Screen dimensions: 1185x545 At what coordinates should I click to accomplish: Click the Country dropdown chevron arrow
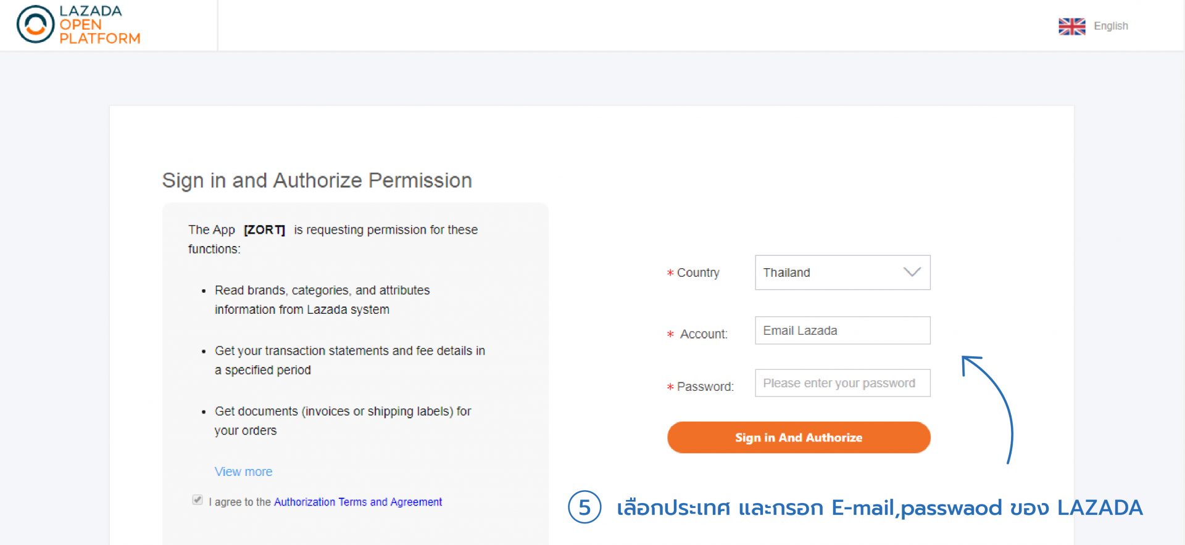coord(912,272)
